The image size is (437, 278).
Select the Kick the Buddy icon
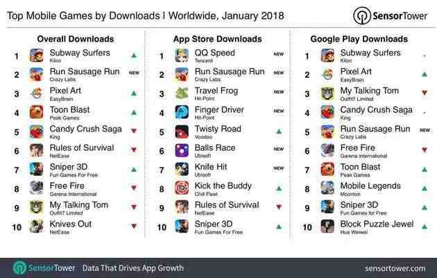click(x=182, y=188)
